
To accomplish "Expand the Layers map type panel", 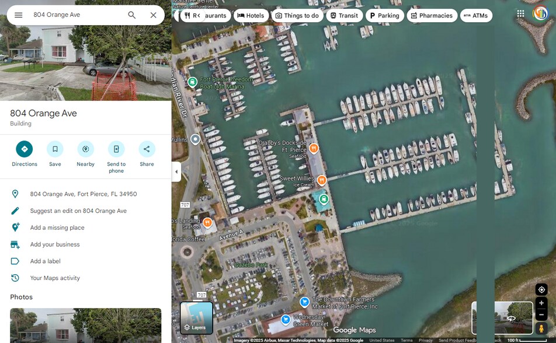I will coord(197,318).
